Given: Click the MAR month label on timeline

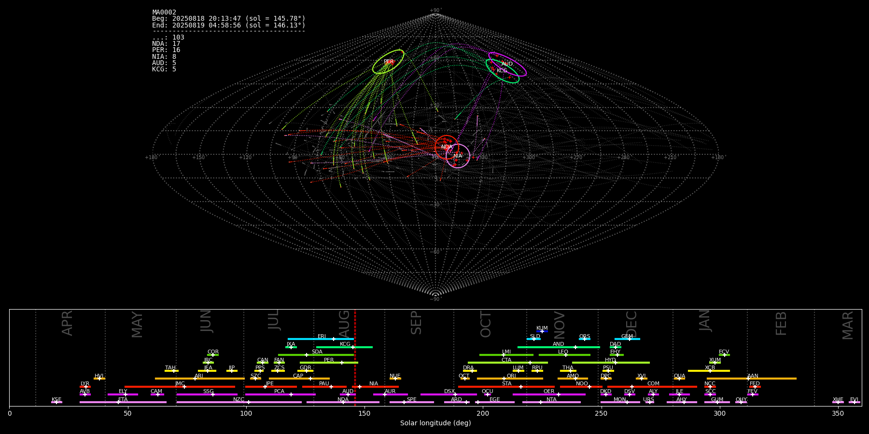Looking at the screenshot, I should (848, 325).
